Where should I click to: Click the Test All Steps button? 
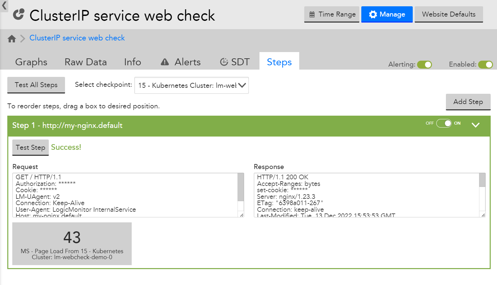click(x=36, y=85)
